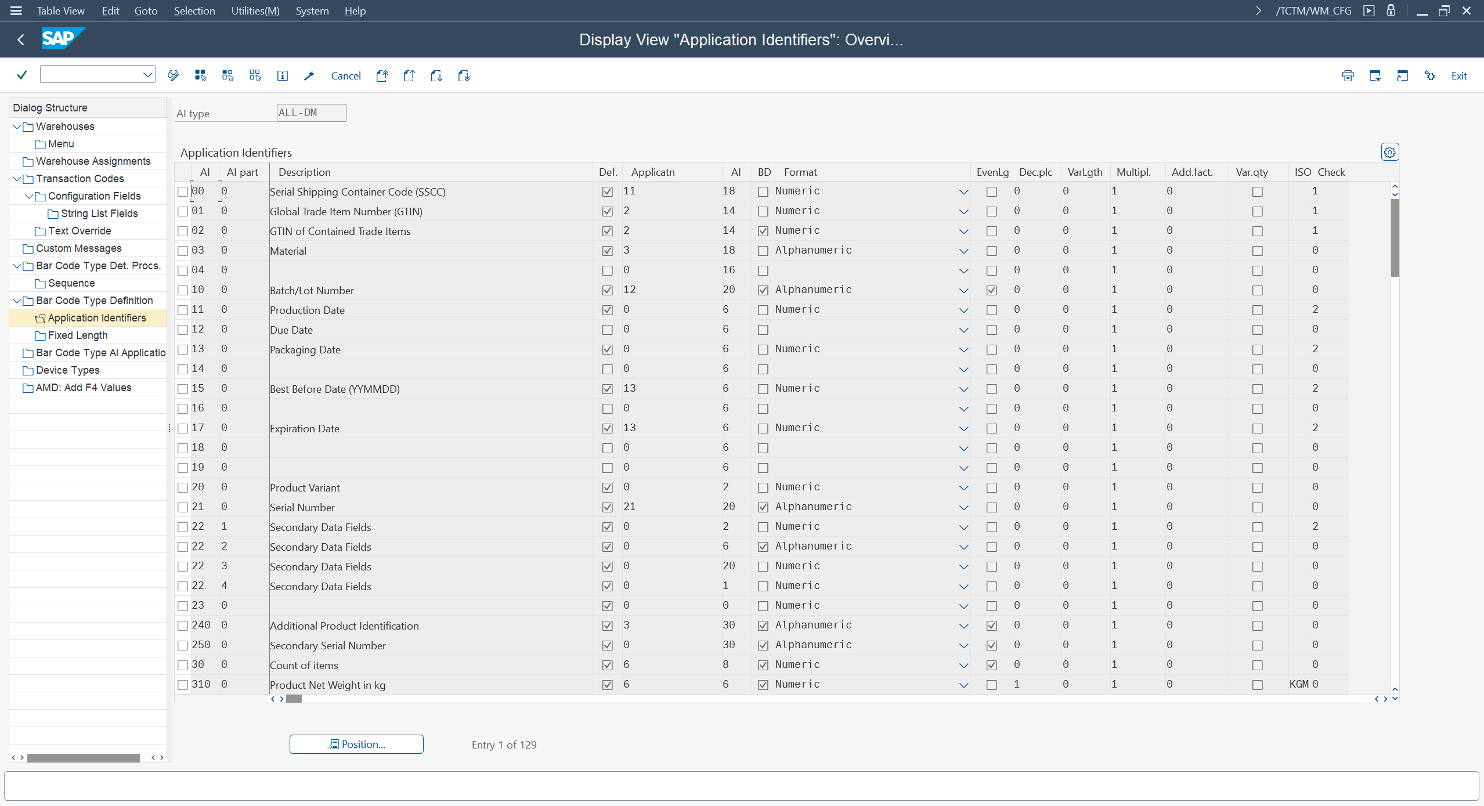Click the first page navigation icon
Viewport: 1484px width, 806px height.
click(x=382, y=76)
